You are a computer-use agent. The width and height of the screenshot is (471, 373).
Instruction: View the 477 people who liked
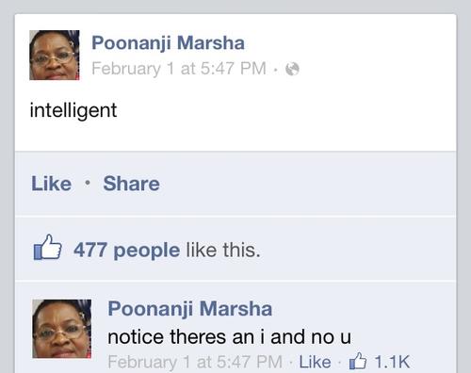tap(127, 251)
